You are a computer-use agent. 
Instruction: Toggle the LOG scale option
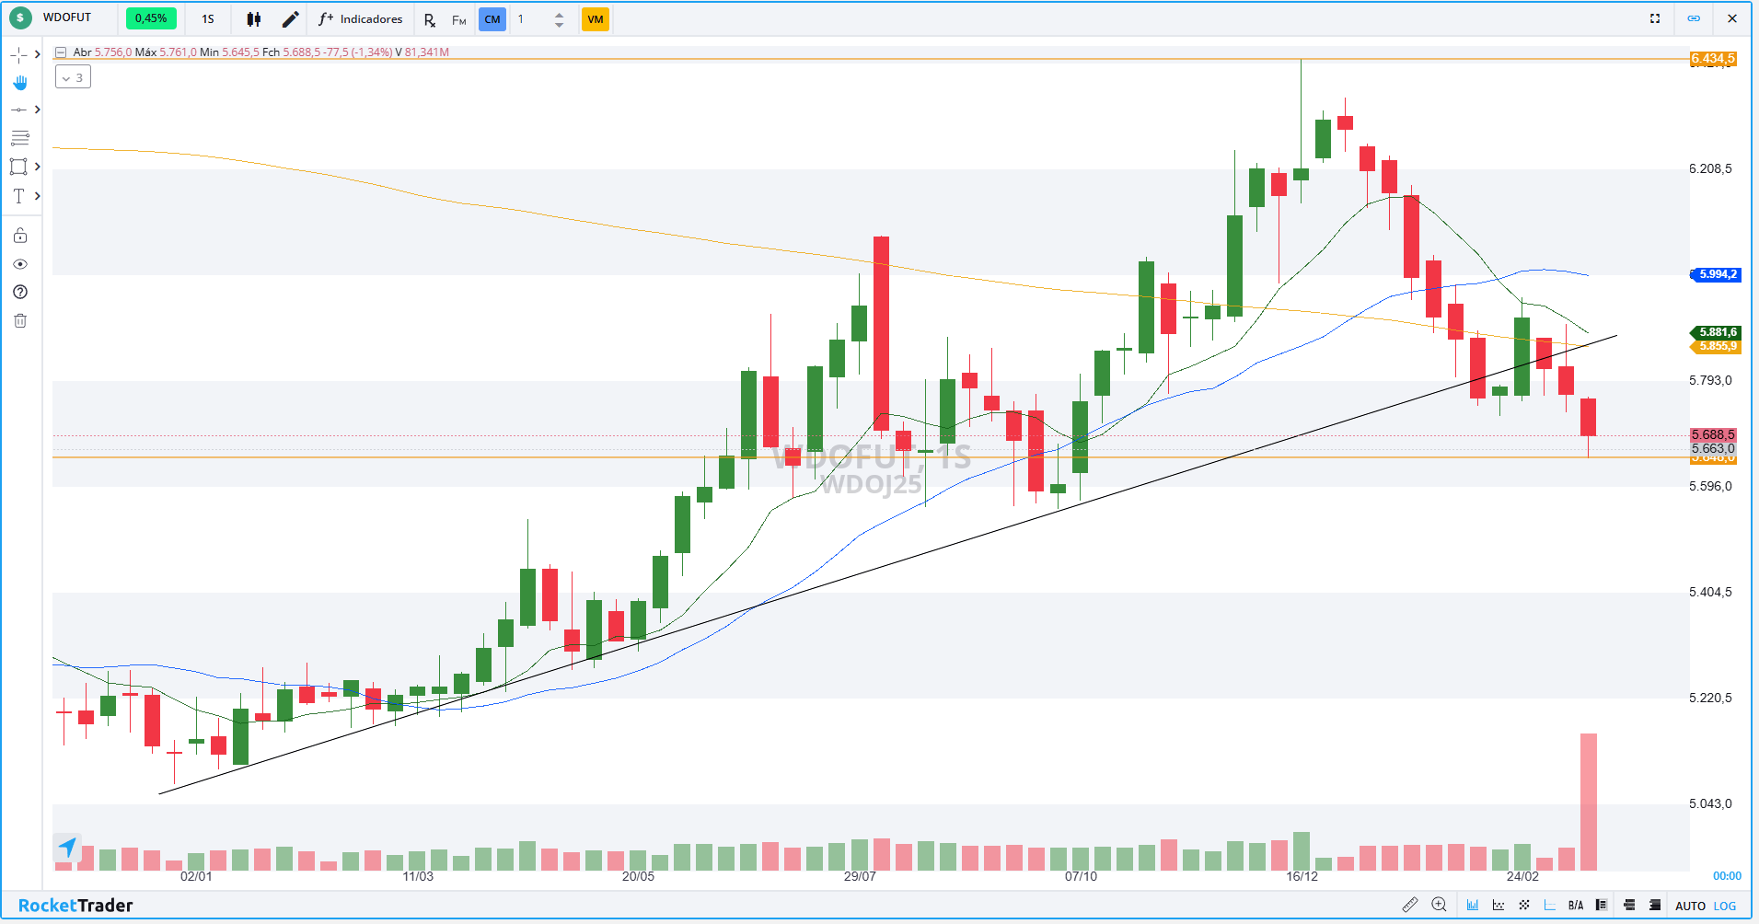click(x=1725, y=907)
